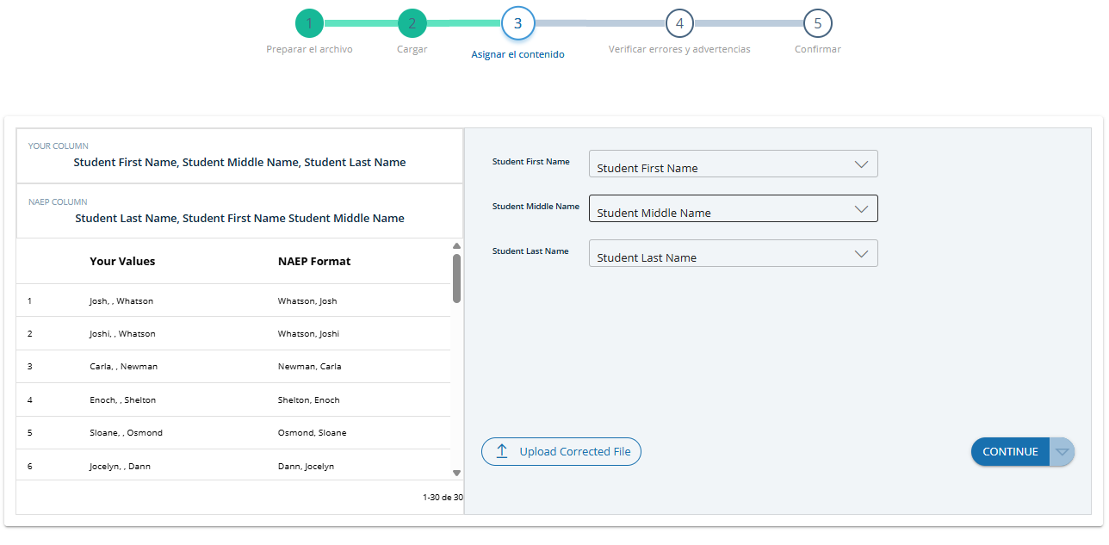Open the Student First Name dropdown
1109x545 pixels.
(733, 164)
